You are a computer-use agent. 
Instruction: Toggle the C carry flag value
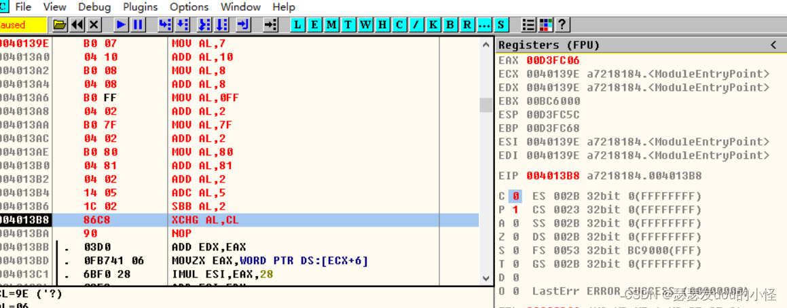tap(515, 196)
